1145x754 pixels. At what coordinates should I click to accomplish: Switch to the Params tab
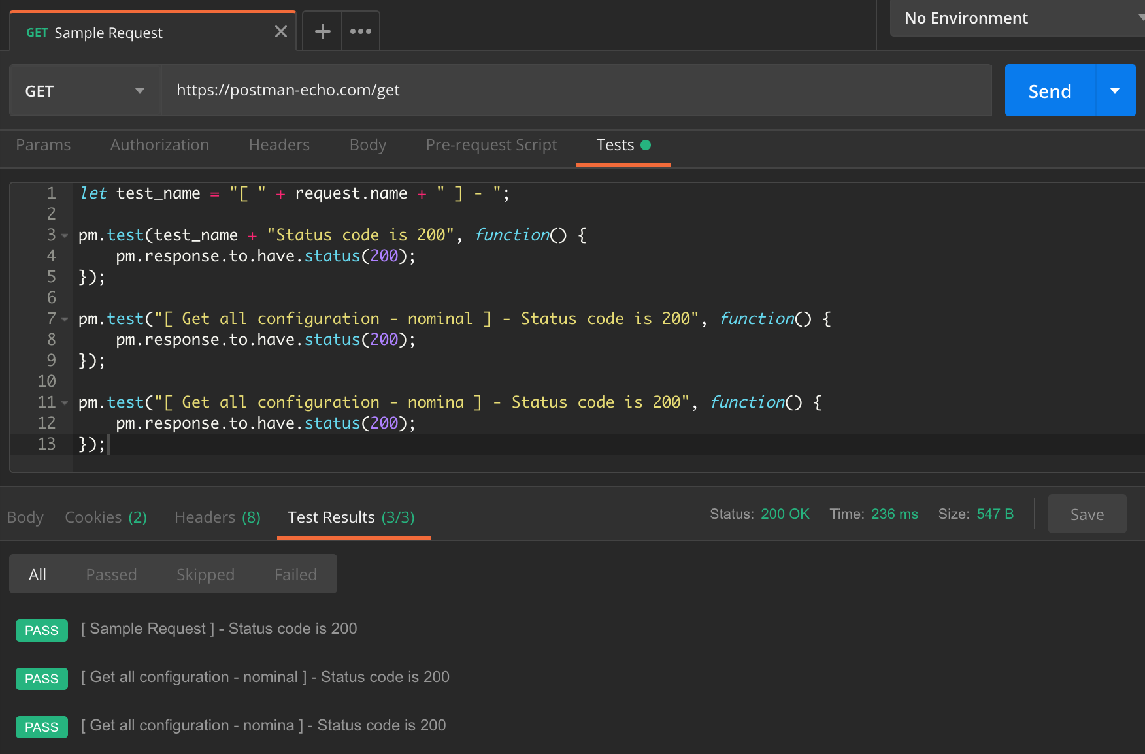pos(43,145)
